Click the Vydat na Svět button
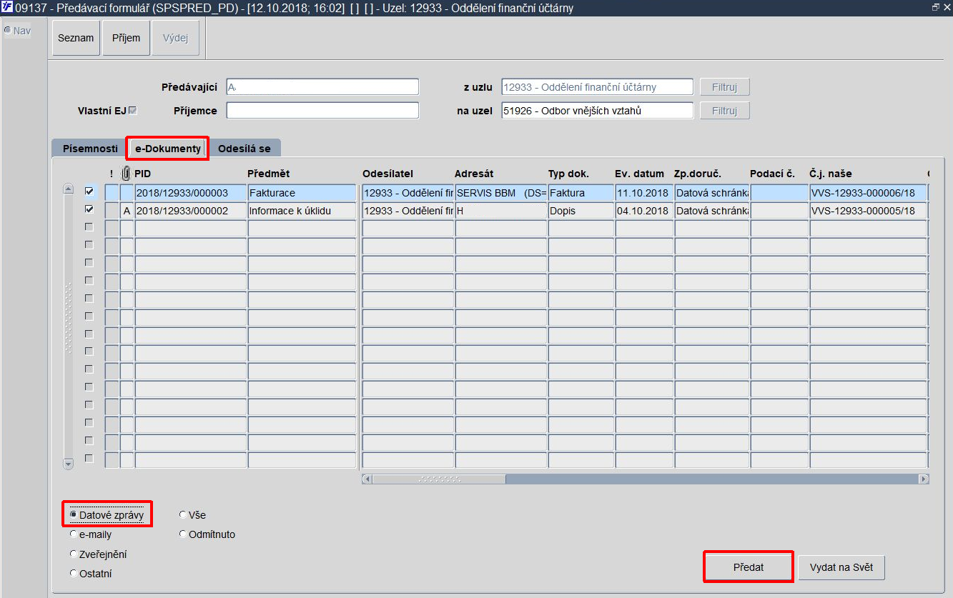This screenshot has width=953, height=598. [841, 567]
